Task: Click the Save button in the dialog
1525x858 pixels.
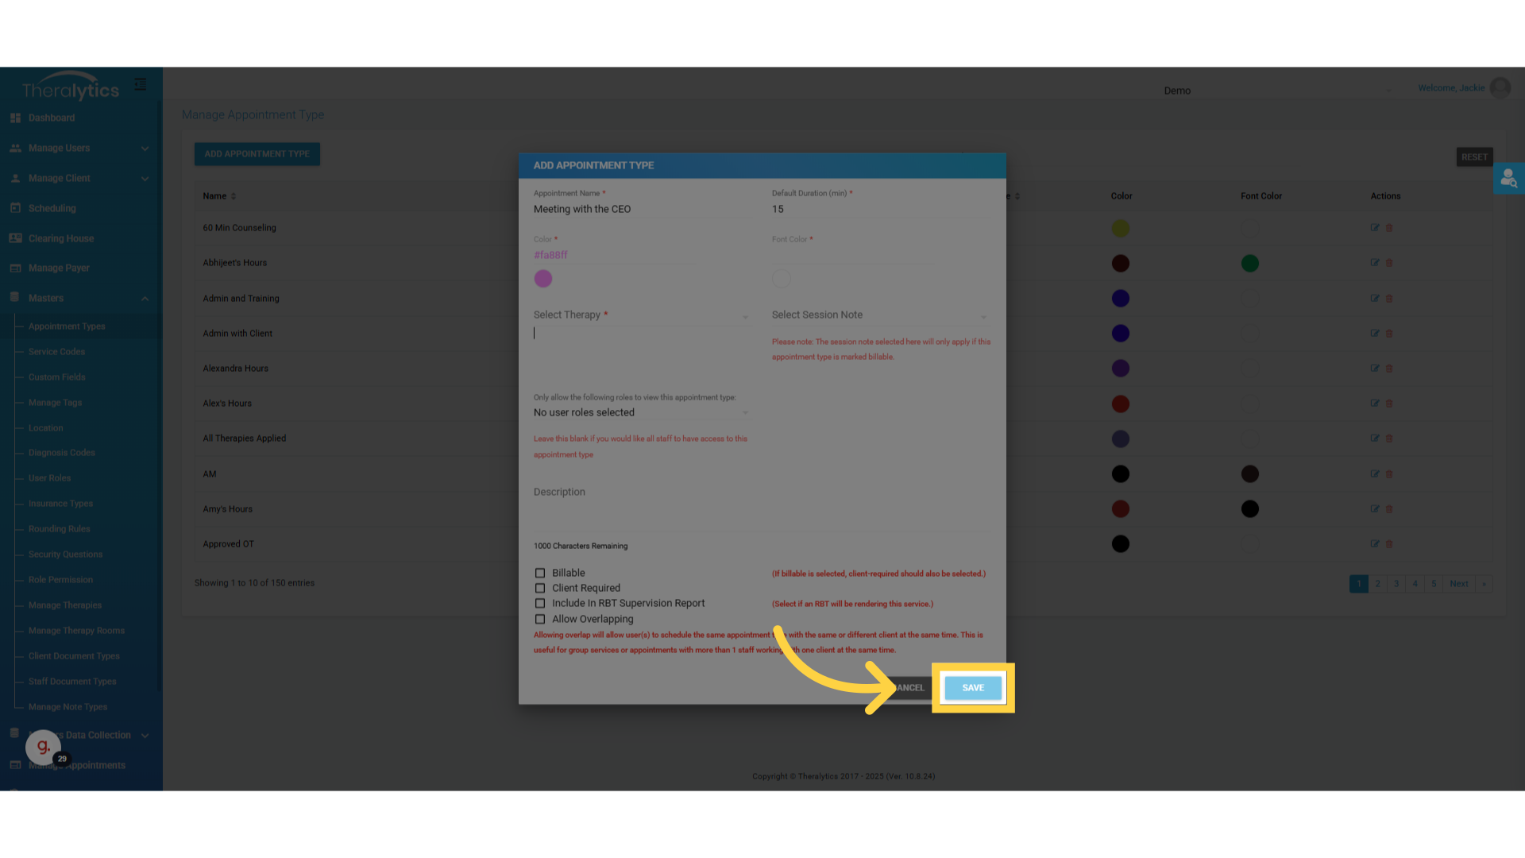Action: pos(972,688)
